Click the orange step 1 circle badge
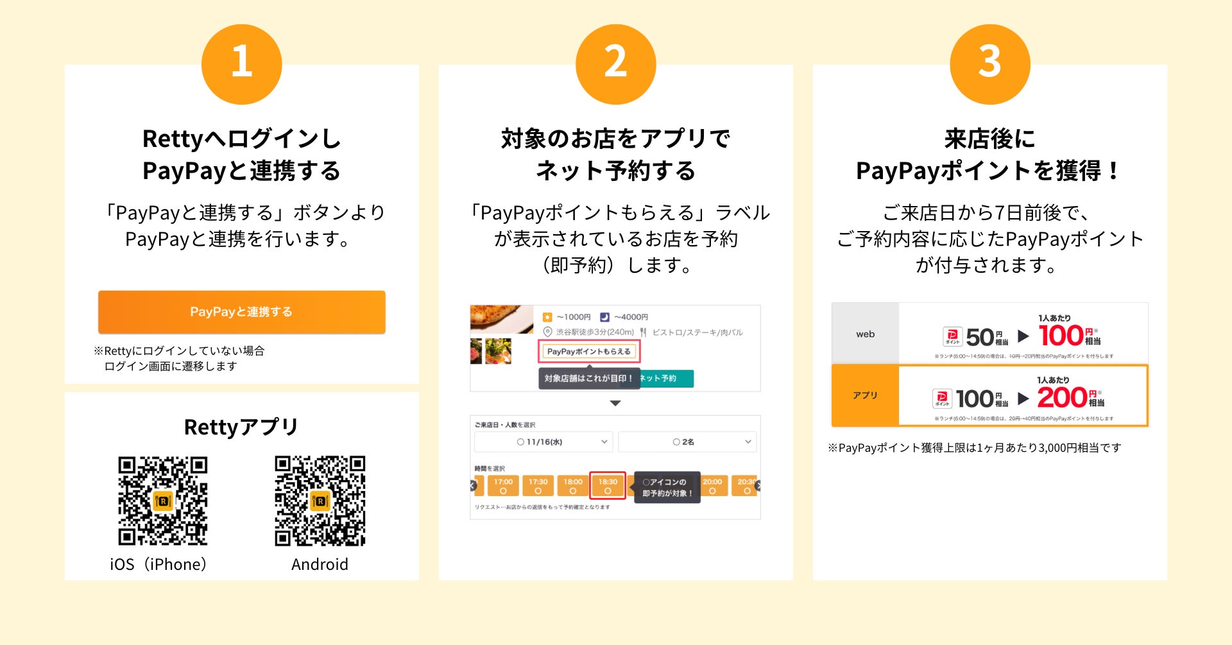1232x645 pixels. (241, 64)
